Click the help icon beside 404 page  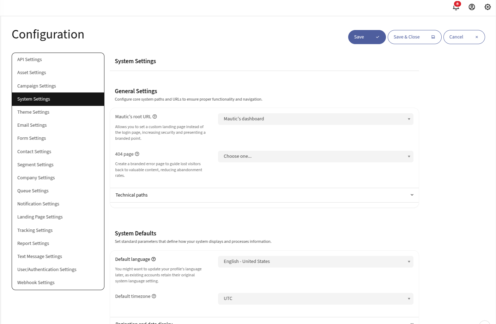click(137, 154)
